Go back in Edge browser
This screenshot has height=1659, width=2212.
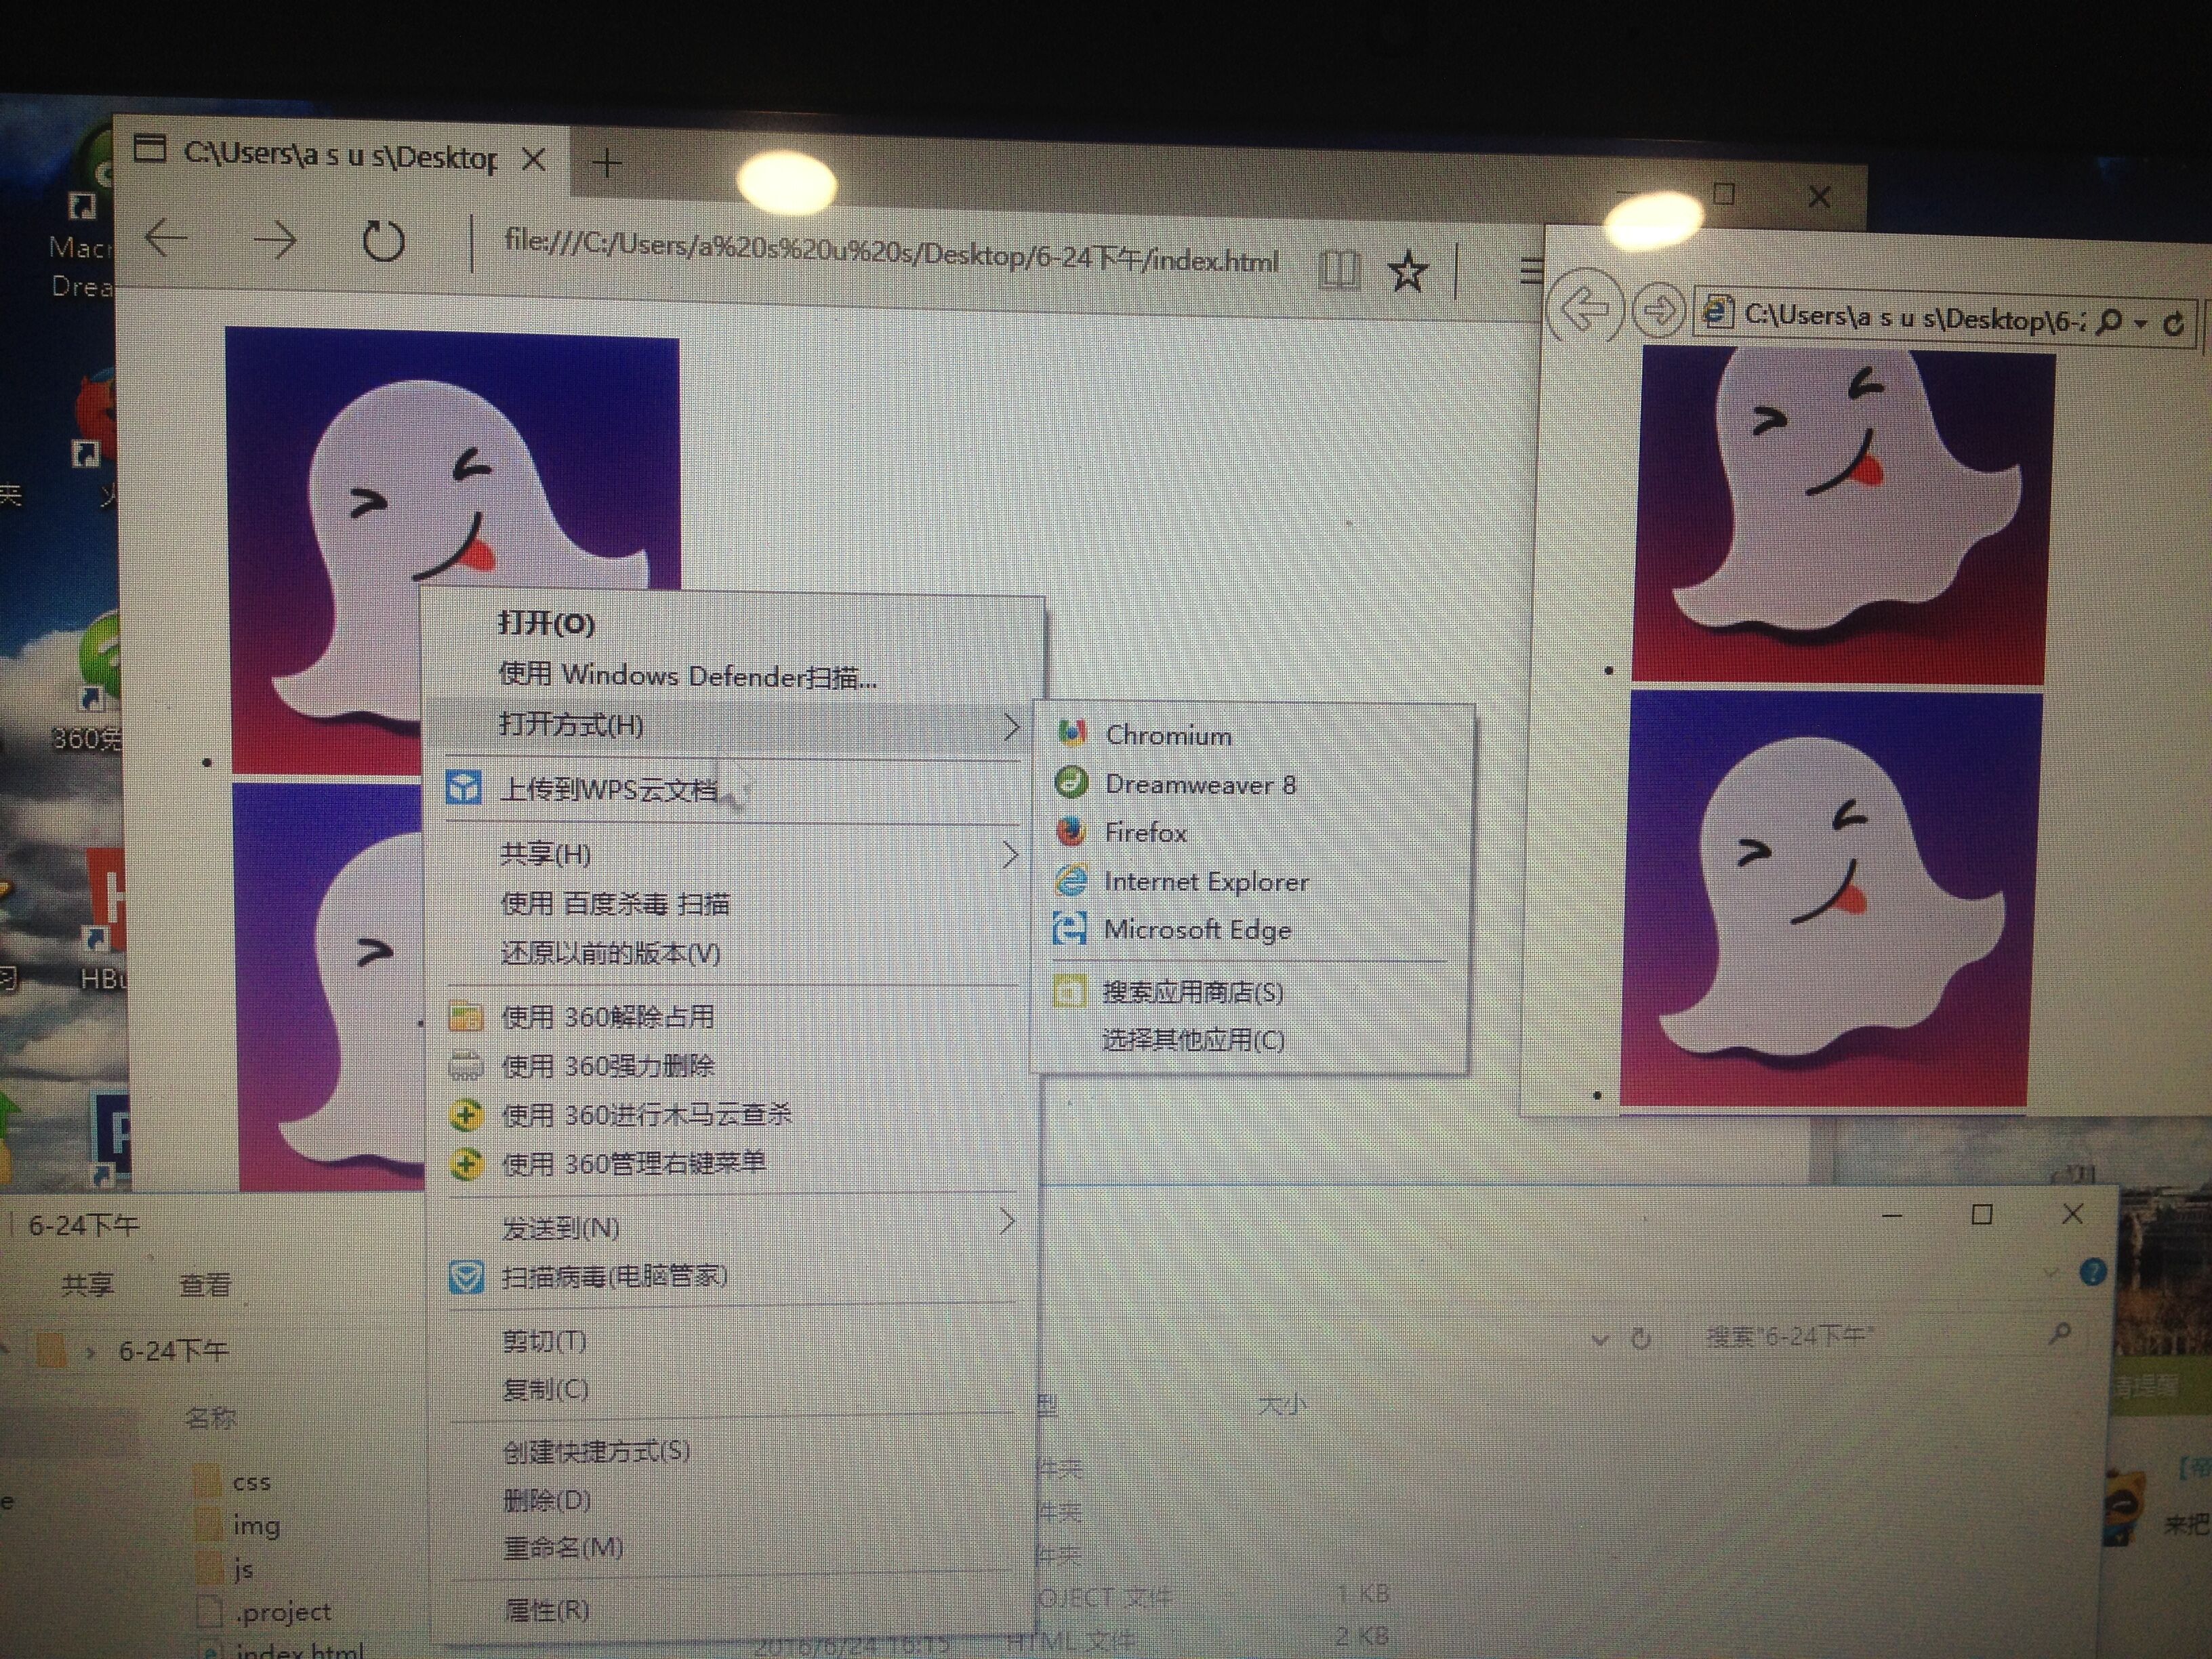[166, 238]
